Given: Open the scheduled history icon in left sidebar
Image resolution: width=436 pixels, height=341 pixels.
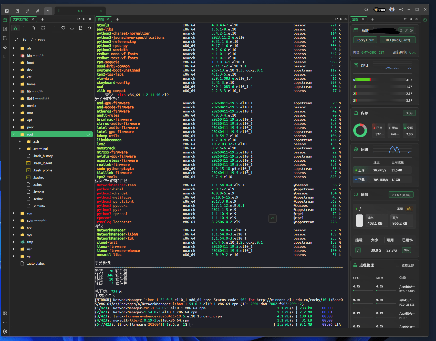Looking at the screenshot, I should click(x=5, y=38).
